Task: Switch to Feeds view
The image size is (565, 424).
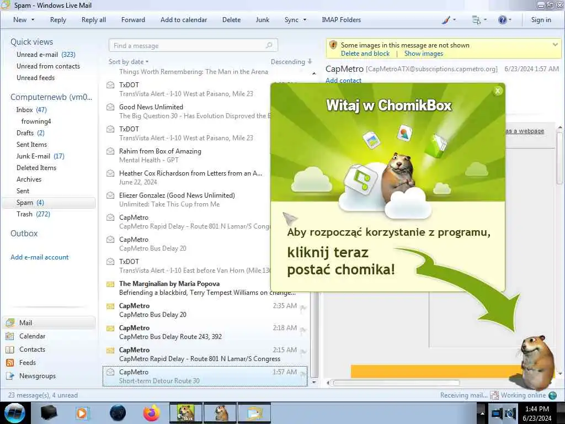Action: tap(21, 363)
